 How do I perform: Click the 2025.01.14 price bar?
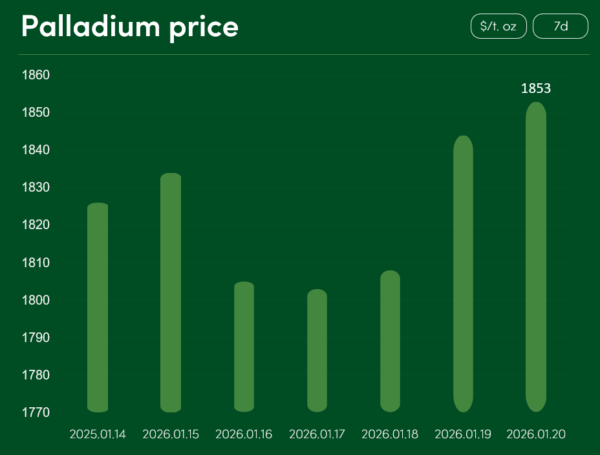(x=98, y=307)
